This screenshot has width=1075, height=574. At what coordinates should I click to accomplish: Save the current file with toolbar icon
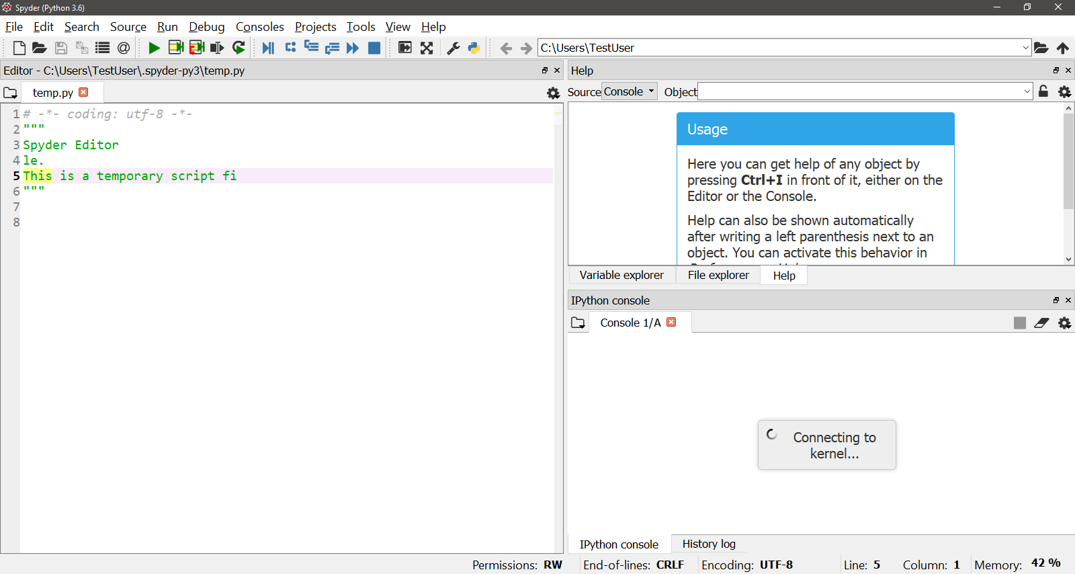tap(61, 48)
